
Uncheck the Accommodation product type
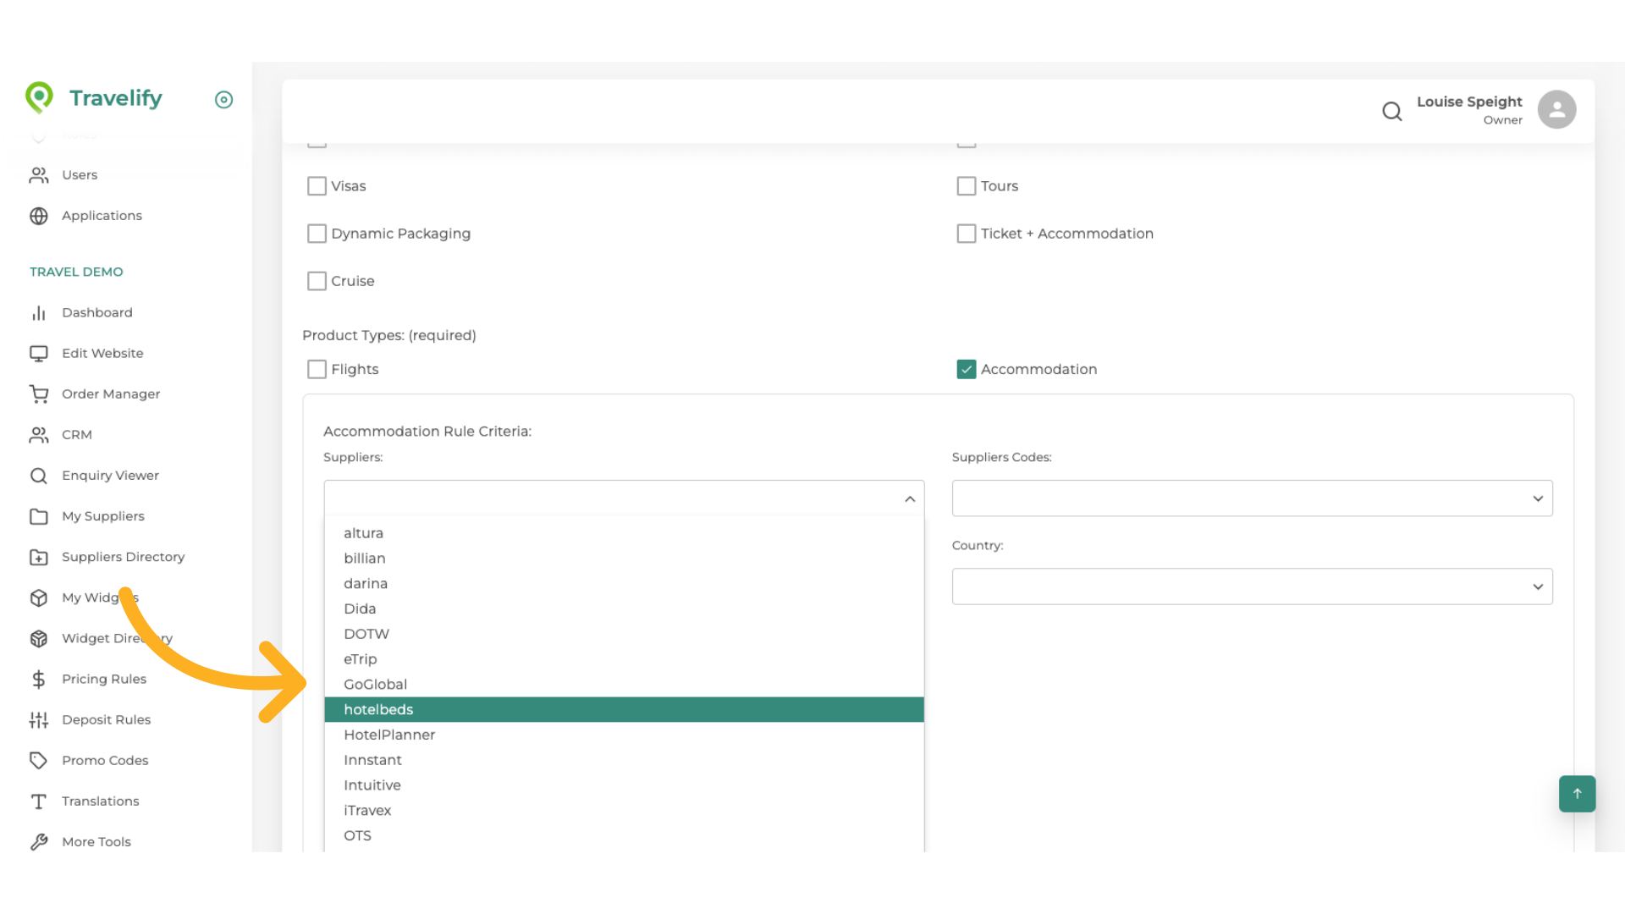click(x=967, y=369)
